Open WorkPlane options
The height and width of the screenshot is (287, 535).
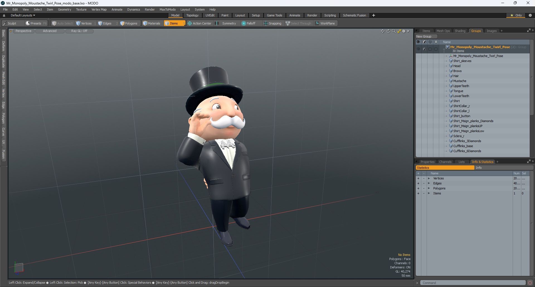[325, 23]
